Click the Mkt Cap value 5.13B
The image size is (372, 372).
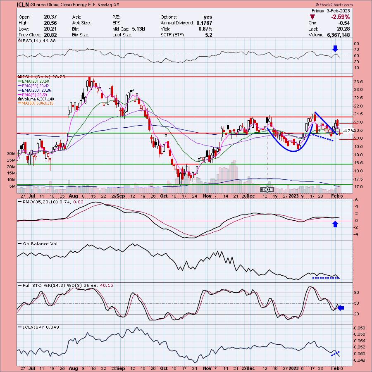138,29
